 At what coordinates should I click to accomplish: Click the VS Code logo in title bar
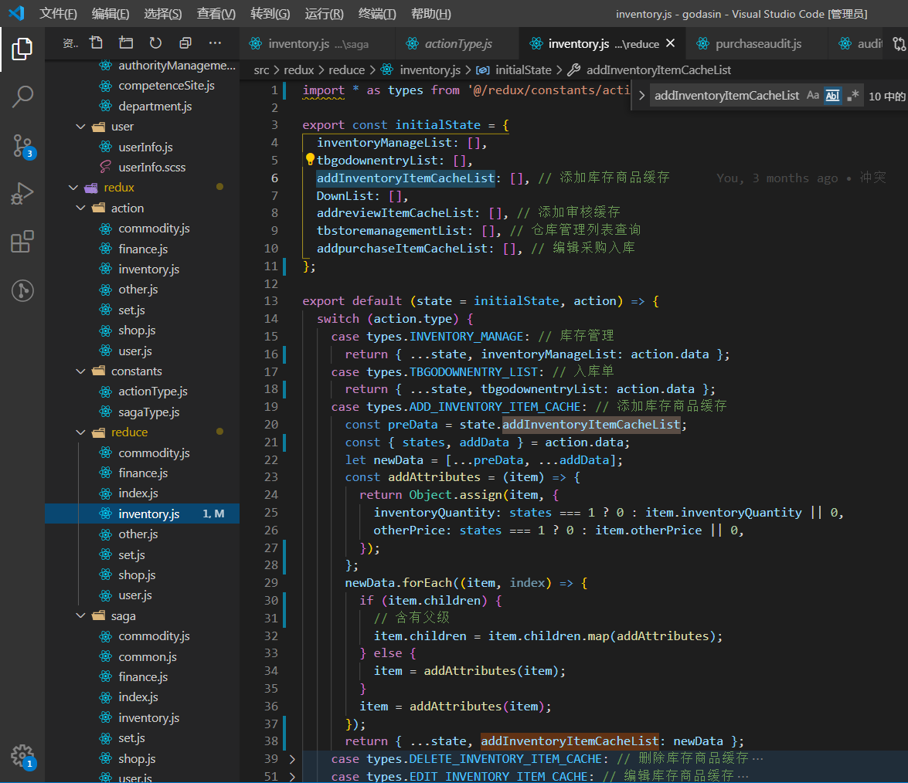pos(16,13)
